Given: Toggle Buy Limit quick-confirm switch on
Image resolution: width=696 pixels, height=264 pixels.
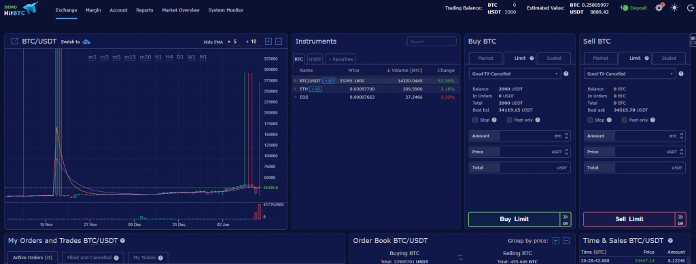Looking at the screenshot, I should point(565,219).
